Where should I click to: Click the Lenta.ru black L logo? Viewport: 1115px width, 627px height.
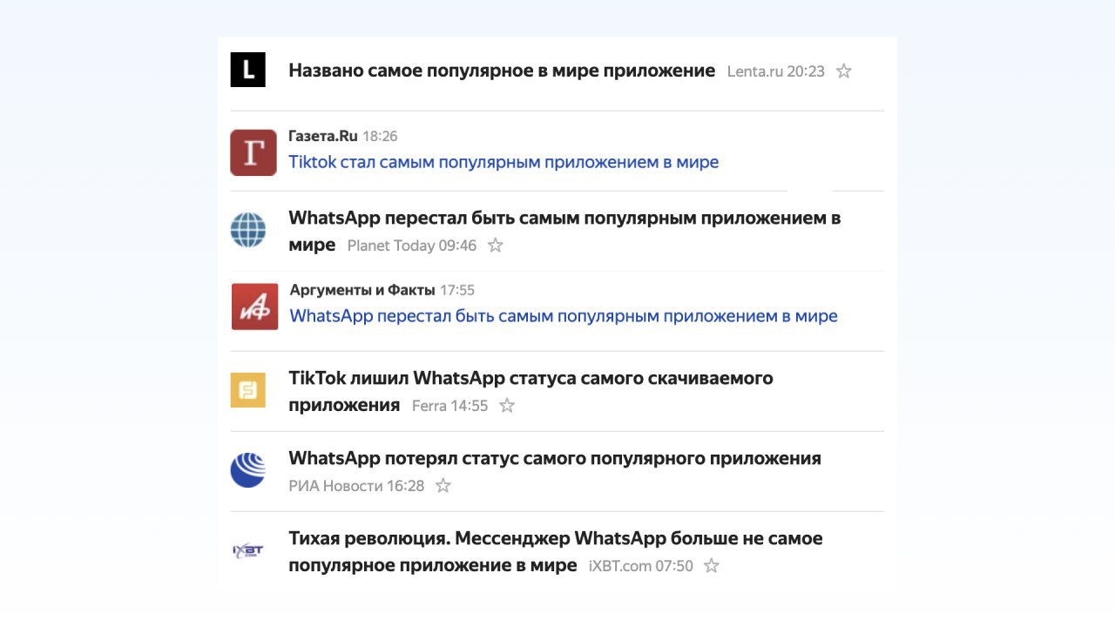247,70
